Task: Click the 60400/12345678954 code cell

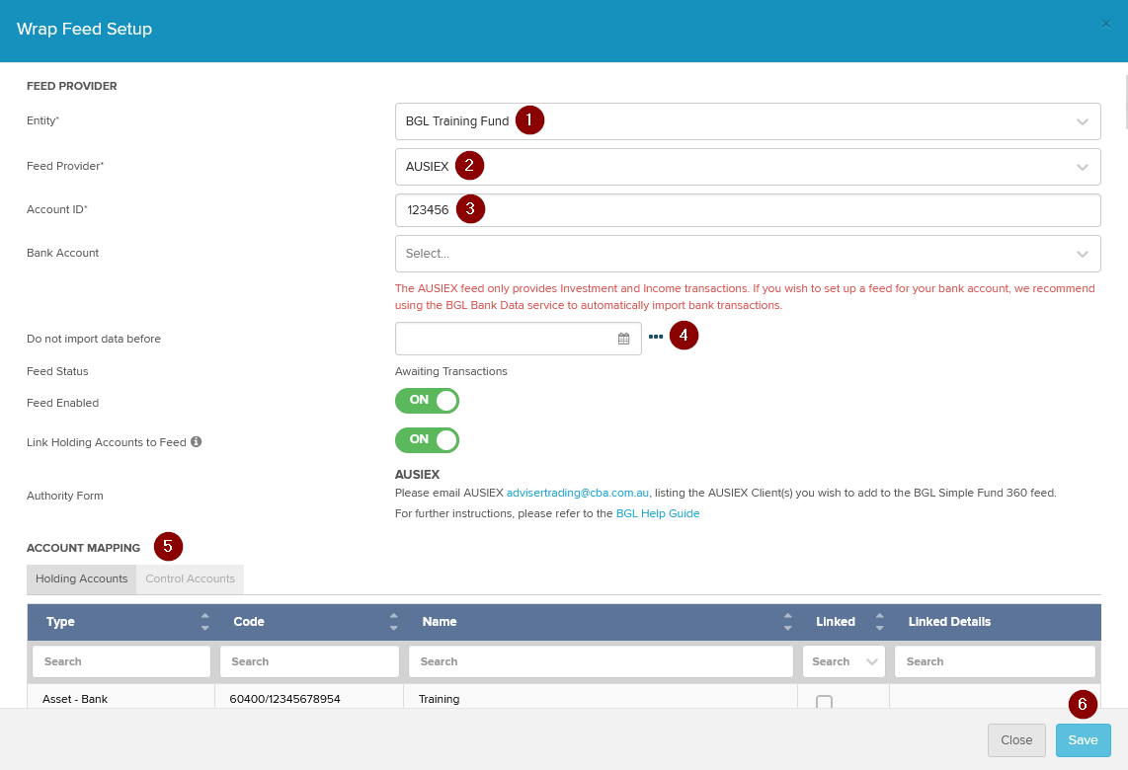Action: pos(308,697)
